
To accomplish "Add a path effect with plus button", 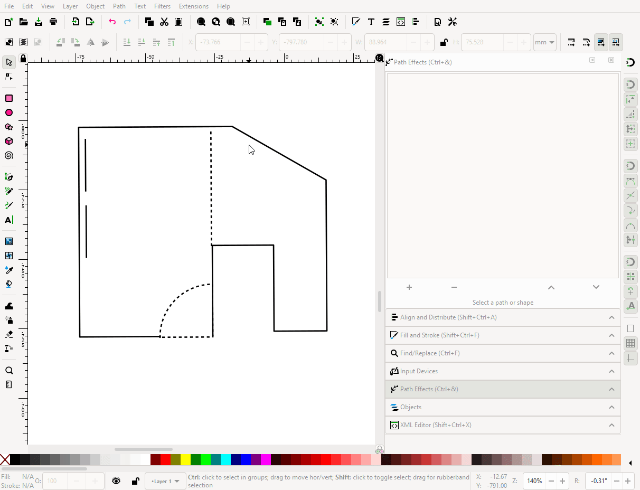I will pos(409,287).
